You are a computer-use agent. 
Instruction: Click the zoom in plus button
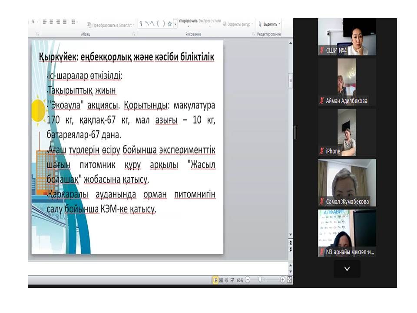pos(282,280)
